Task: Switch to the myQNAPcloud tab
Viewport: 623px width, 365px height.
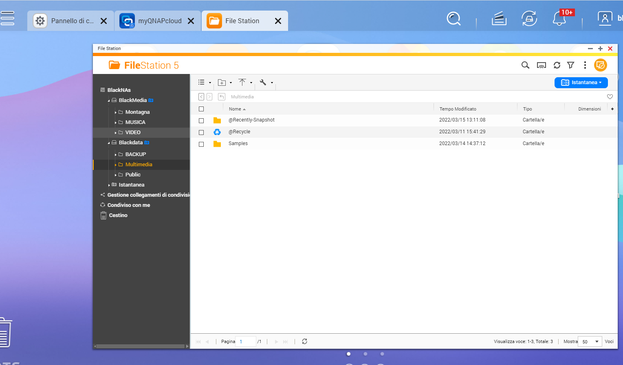Action: click(154, 21)
